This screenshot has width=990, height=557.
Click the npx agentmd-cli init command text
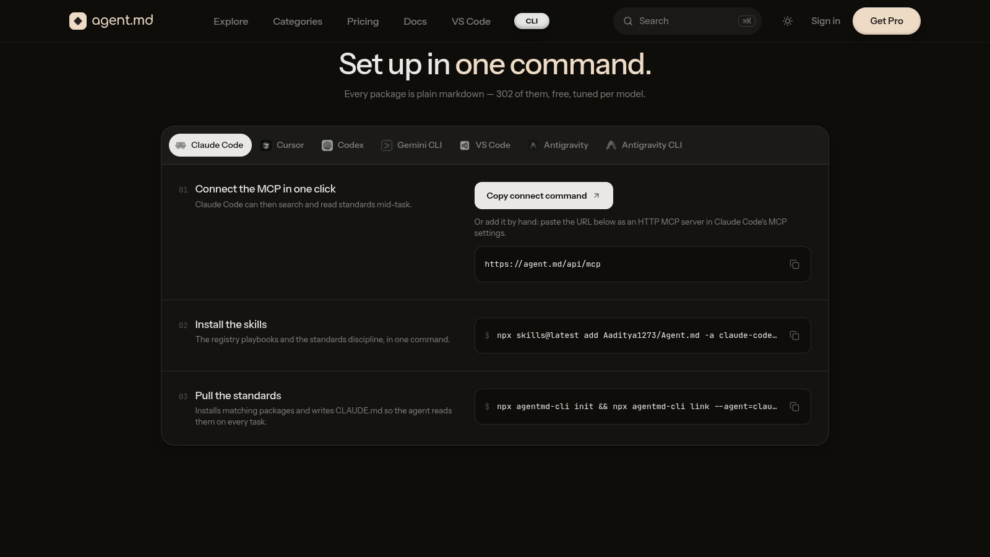(637, 407)
